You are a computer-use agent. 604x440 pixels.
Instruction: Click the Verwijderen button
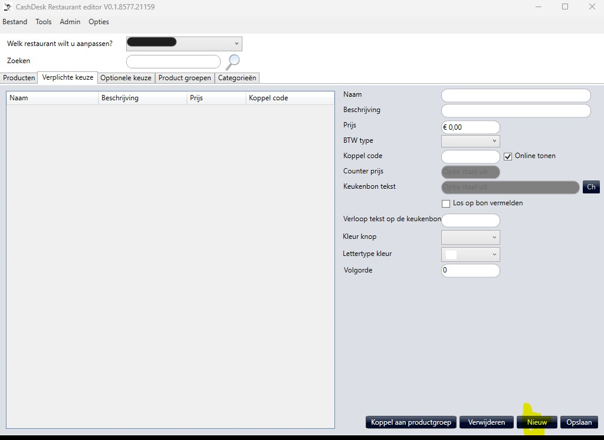click(486, 422)
